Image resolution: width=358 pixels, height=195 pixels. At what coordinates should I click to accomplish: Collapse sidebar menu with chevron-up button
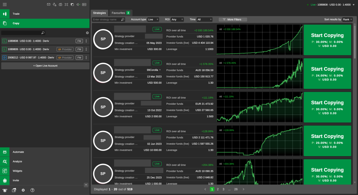(x=86, y=185)
